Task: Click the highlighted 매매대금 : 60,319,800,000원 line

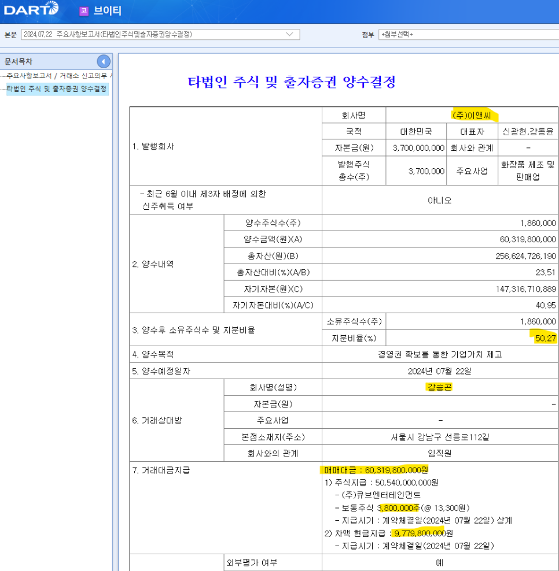Action: coord(376,470)
